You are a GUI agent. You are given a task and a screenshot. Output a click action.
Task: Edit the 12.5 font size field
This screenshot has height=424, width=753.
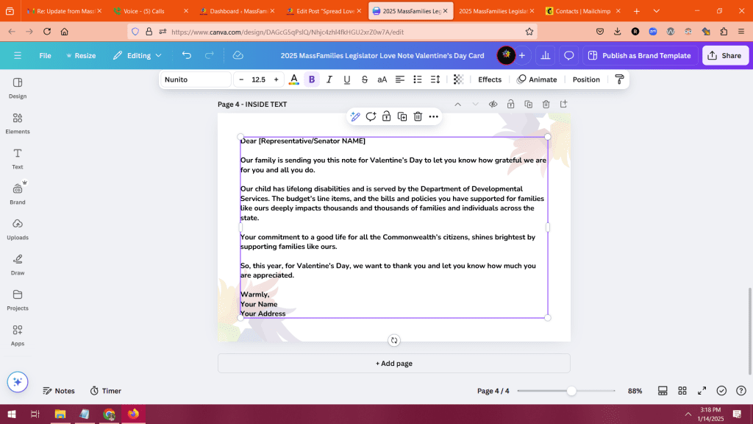click(258, 79)
